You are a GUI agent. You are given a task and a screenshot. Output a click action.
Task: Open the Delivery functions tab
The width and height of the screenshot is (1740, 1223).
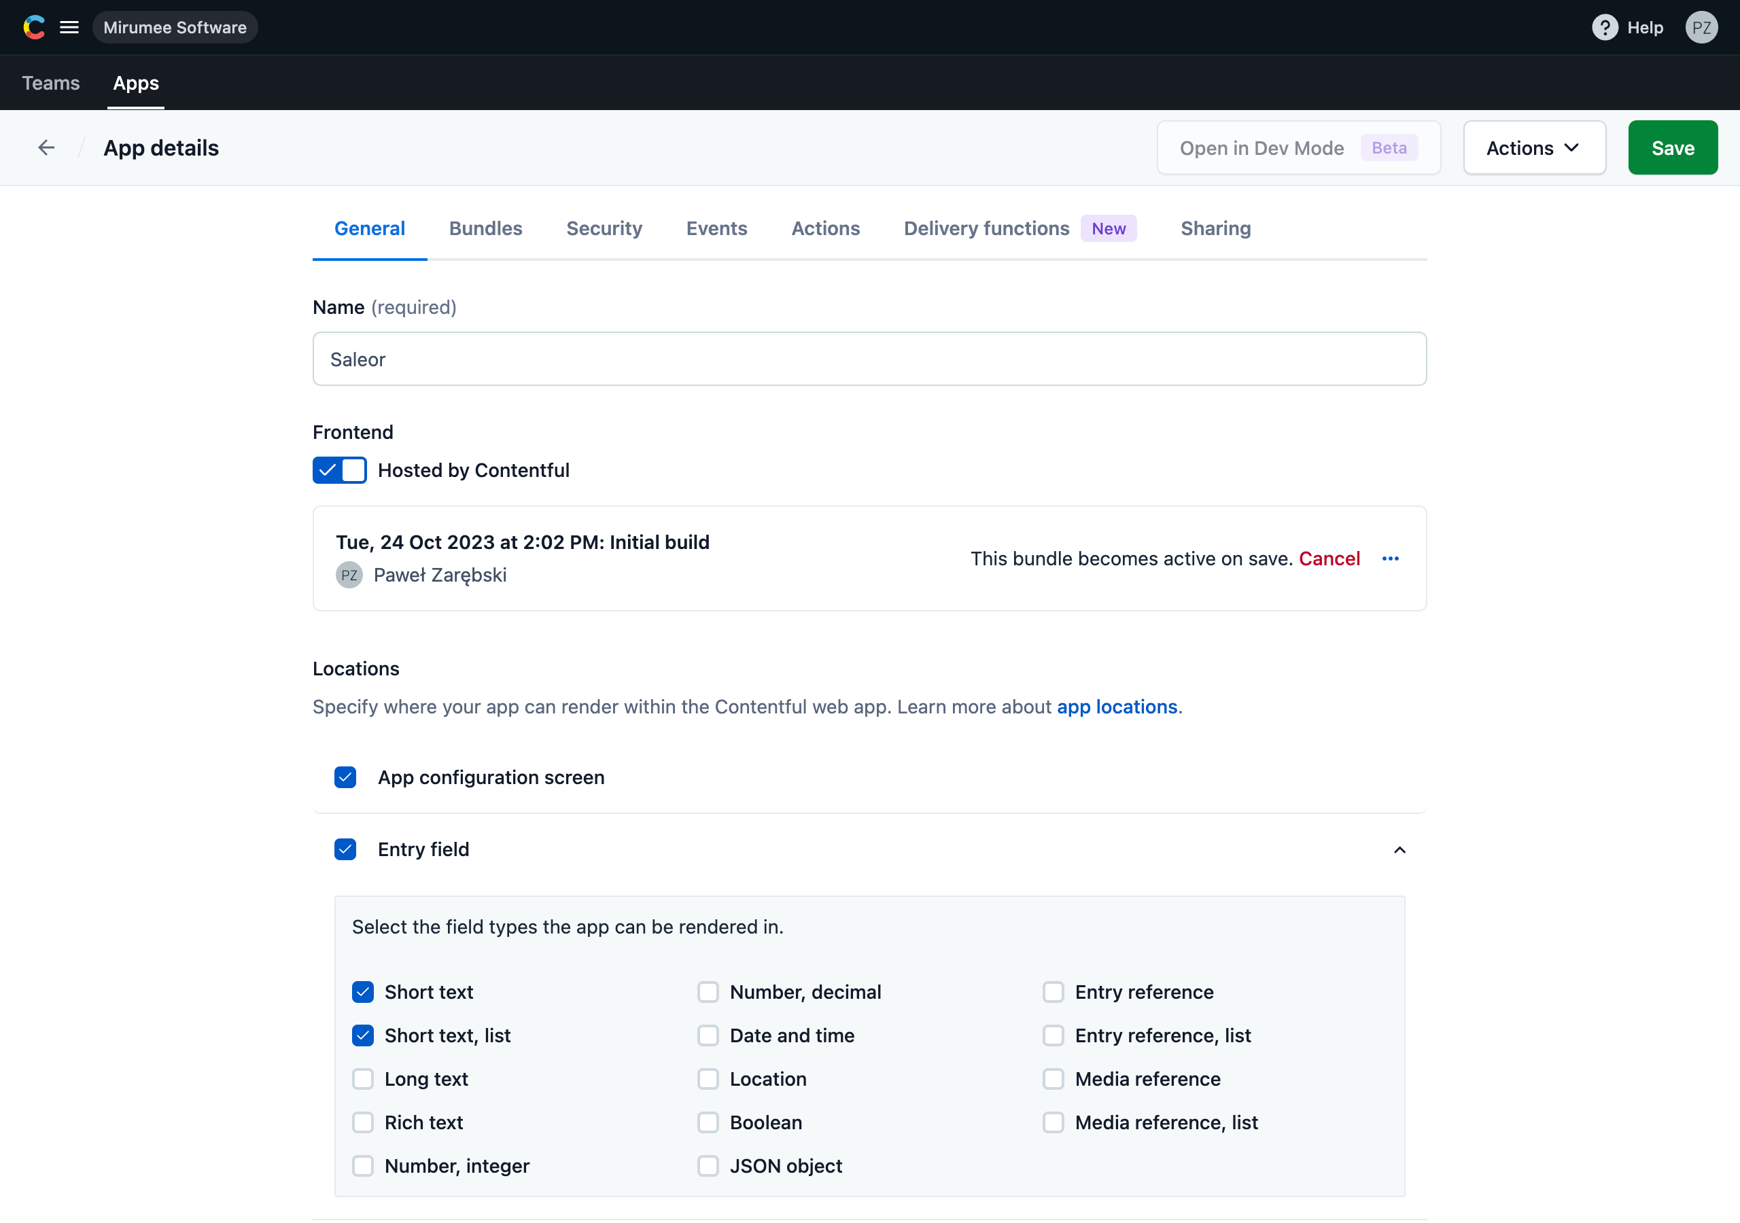click(986, 228)
